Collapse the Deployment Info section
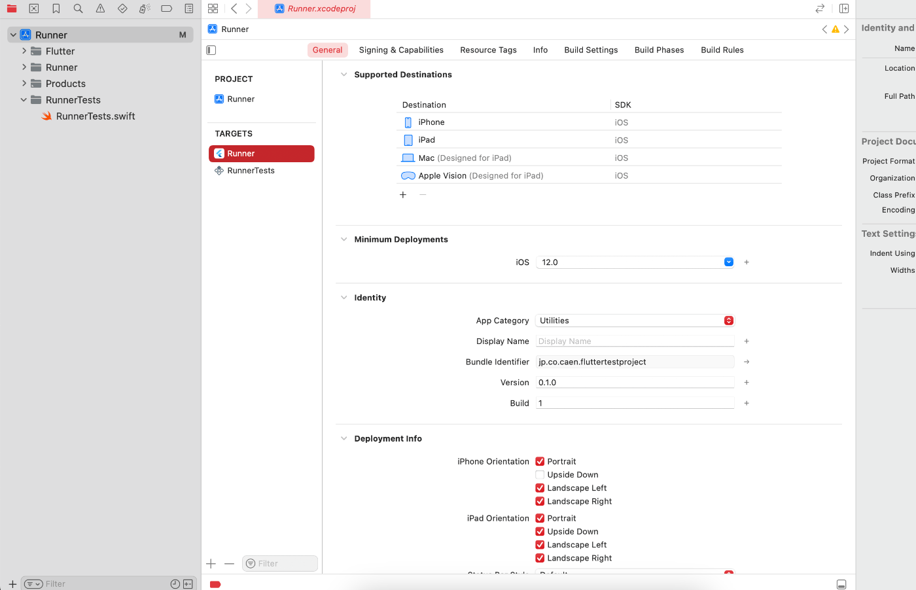The height and width of the screenshot is (590, 916). click(x=343, y=439)
